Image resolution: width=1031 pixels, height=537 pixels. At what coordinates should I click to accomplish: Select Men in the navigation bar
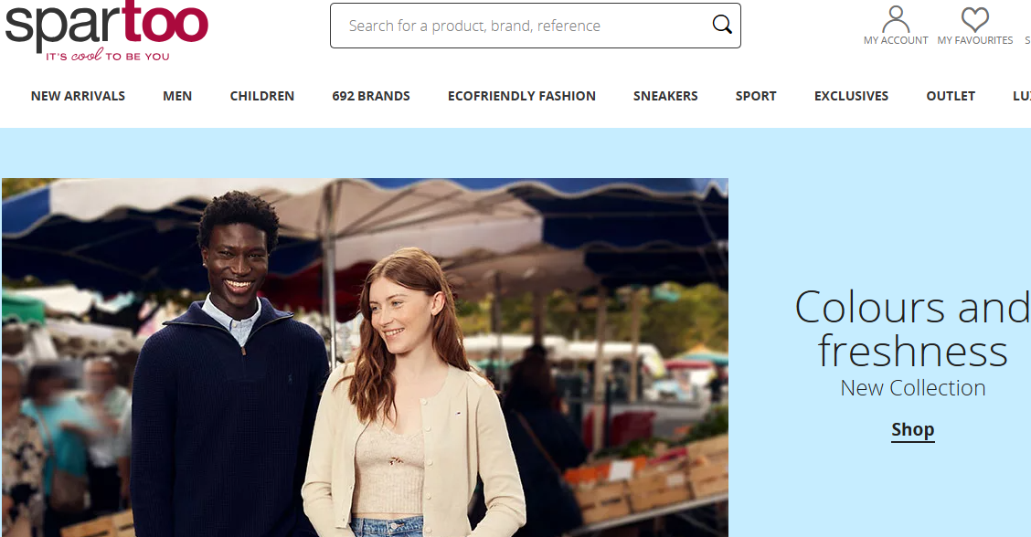pyautogui.click(x=177, y=96)
